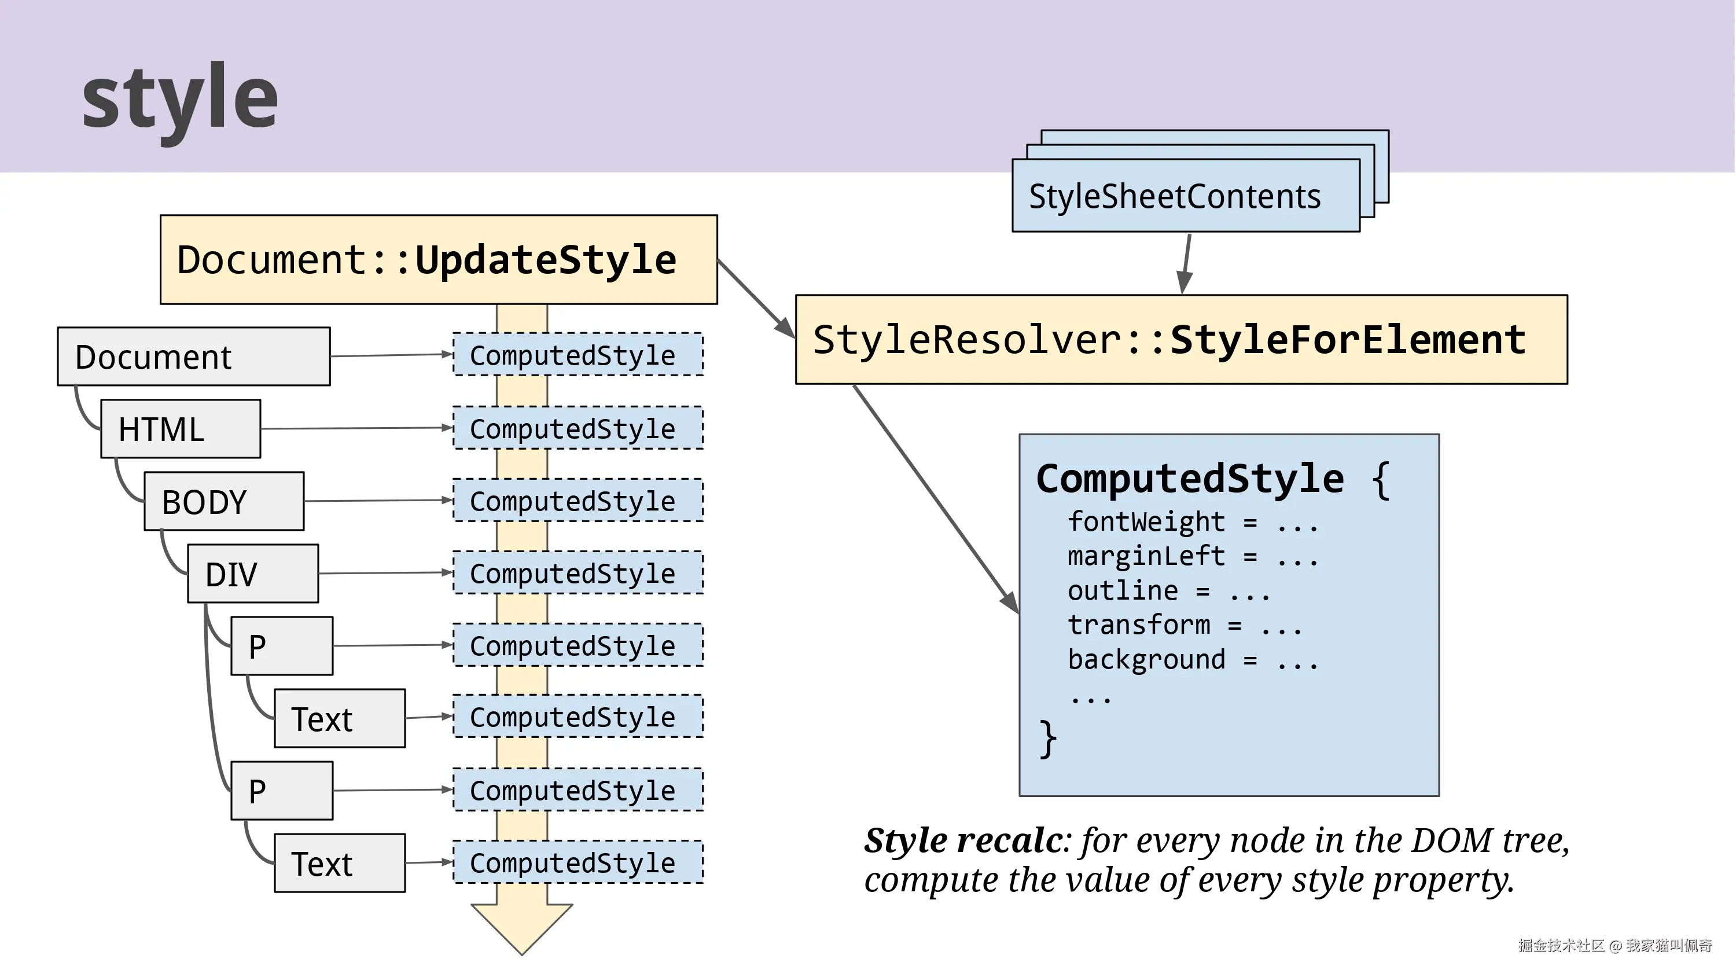Click the Document node in DOM tree
Screen dimensions: 1736x977
pyautogui.click(x=193, y=357)
